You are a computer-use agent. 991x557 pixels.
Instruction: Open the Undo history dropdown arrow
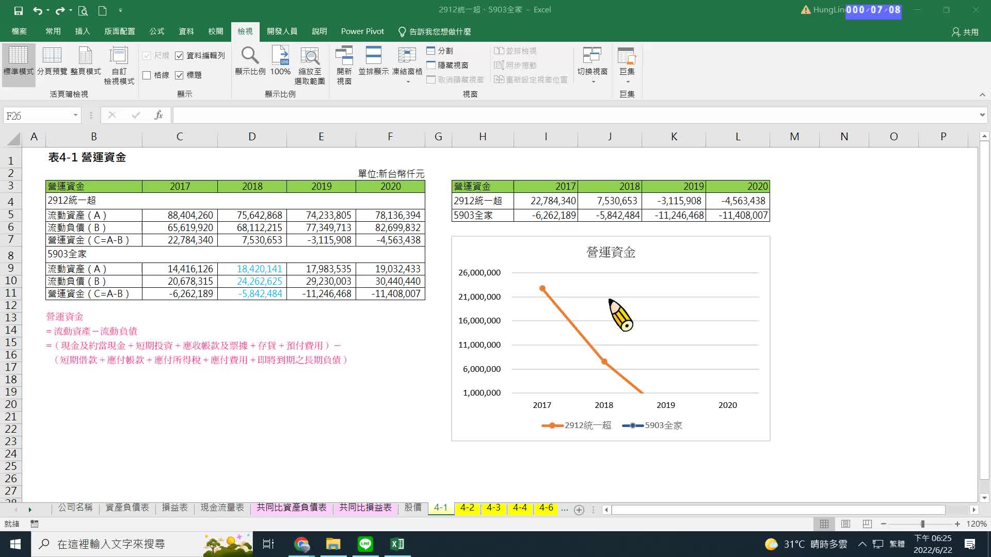(48, 10)
